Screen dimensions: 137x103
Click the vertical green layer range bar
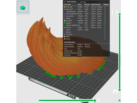[120, 52]
